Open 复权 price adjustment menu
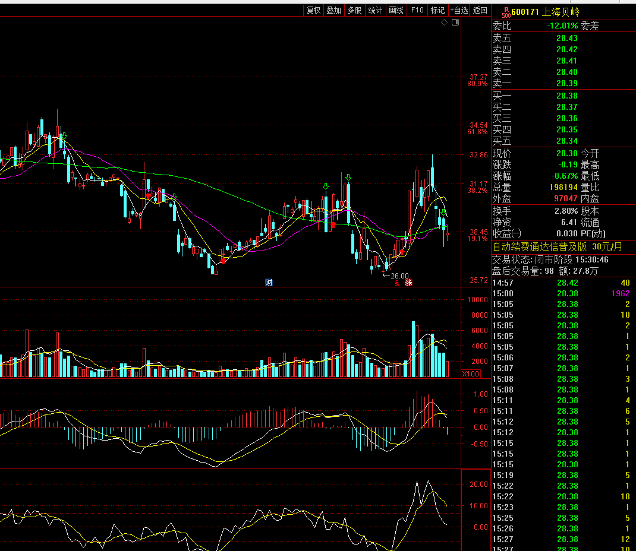Viewport: 636px width, 551px height. tap(313, 10)
